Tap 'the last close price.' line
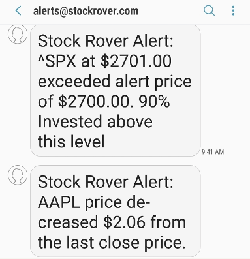The height and width of the screenshot is (259, 250). [112, 243]
